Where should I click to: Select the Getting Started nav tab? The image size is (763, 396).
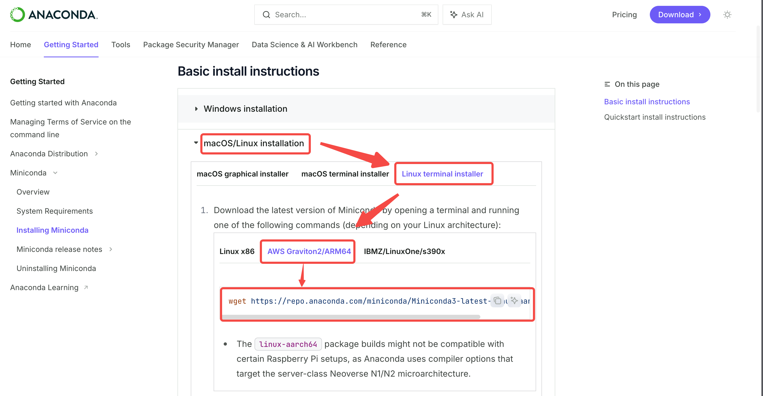point(71,45)
